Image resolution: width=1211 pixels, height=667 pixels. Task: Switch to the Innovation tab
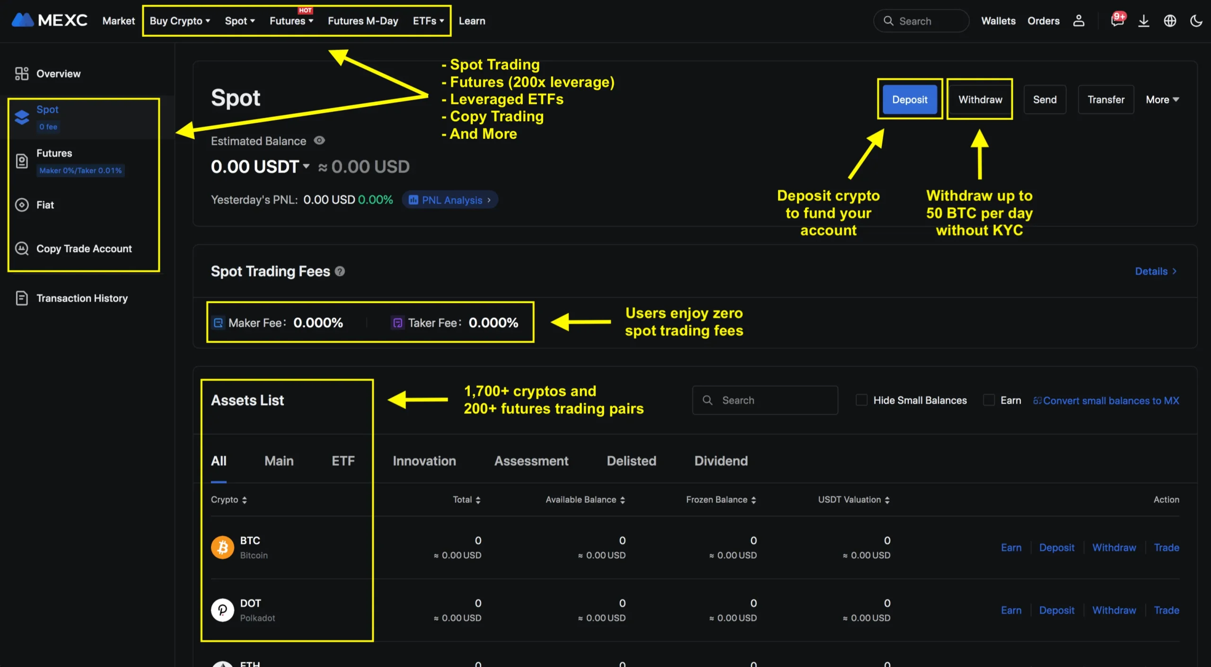pyautogui.click(x=424, y=461)
